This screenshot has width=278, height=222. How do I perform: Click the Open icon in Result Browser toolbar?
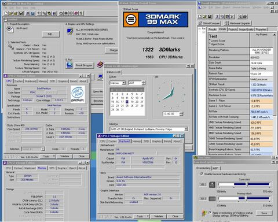[x=204, y=17]
